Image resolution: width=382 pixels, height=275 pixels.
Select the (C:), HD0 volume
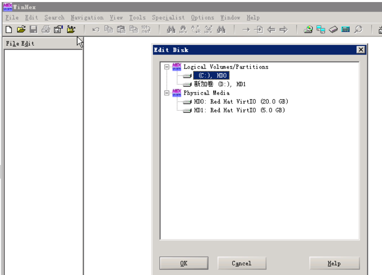coord(211,75)
